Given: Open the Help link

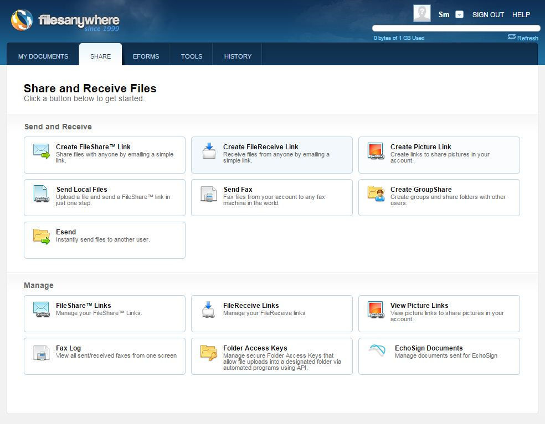Looking at the screenshot, I should pos(521,14).
